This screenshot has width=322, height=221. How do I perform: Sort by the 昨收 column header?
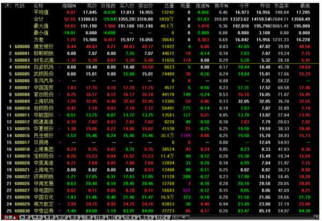tap(265, 6)
